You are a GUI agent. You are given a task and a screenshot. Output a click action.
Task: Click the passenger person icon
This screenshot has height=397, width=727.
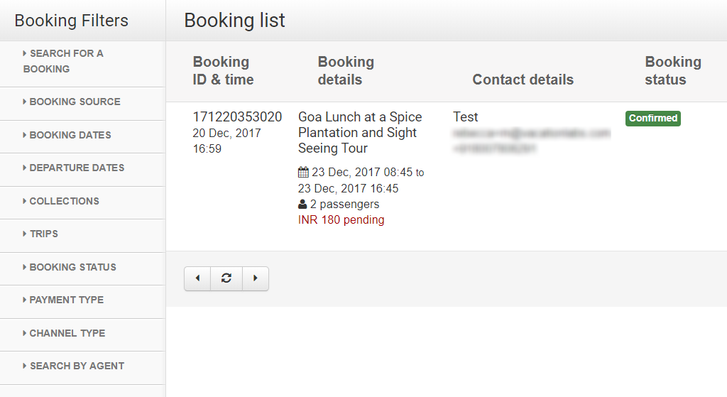[302, 205]
